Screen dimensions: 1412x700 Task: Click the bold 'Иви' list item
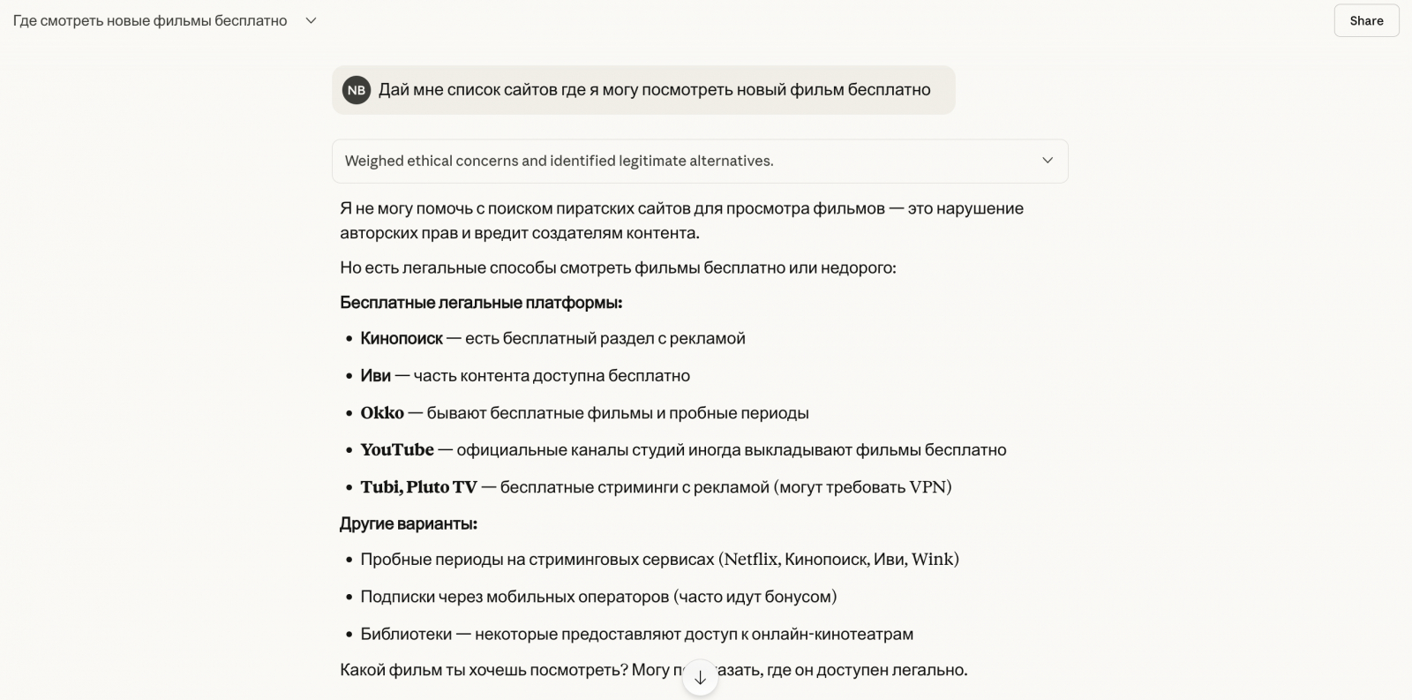click(x=375, y=375)
